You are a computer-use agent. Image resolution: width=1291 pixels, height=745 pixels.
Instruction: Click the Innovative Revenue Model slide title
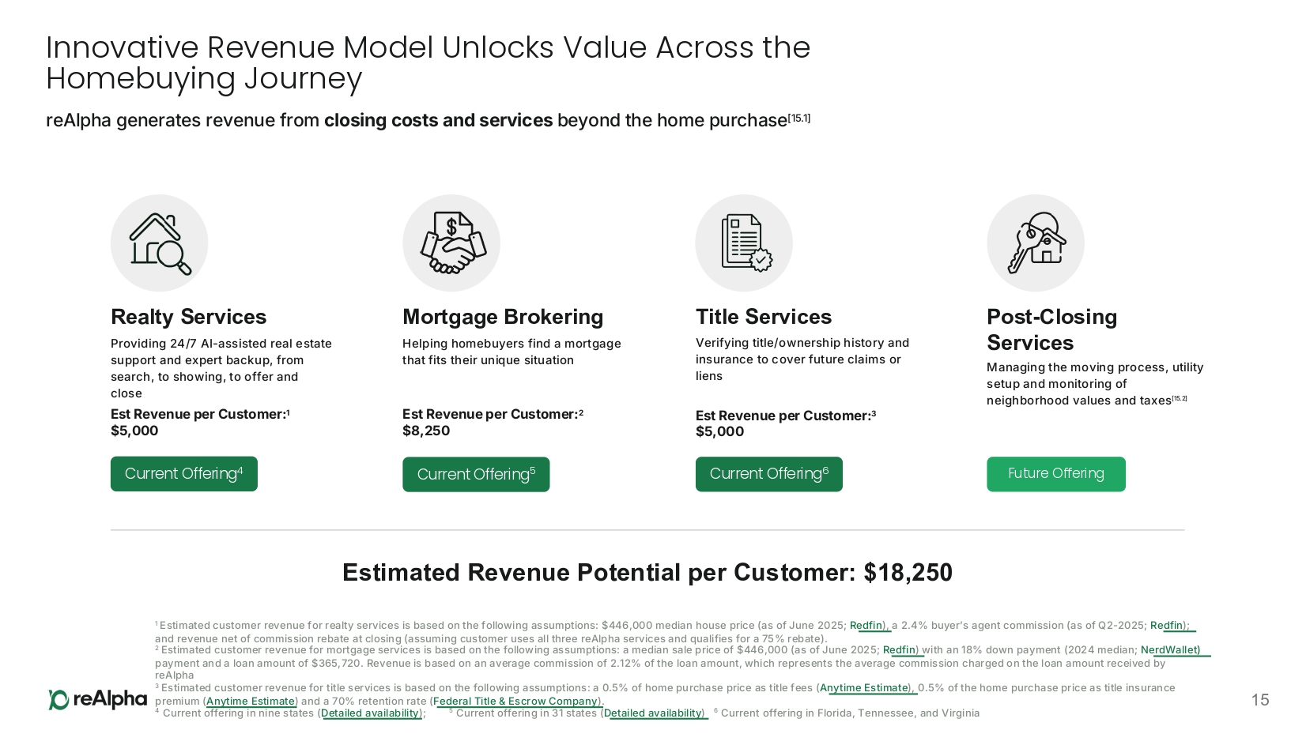point(428,63)
